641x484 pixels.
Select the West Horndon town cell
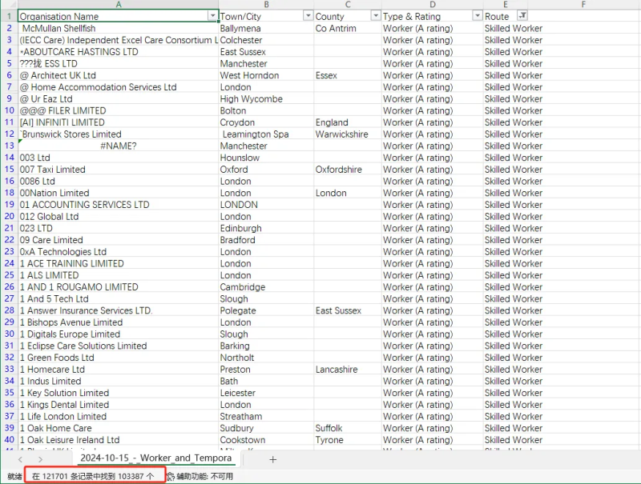266,75
